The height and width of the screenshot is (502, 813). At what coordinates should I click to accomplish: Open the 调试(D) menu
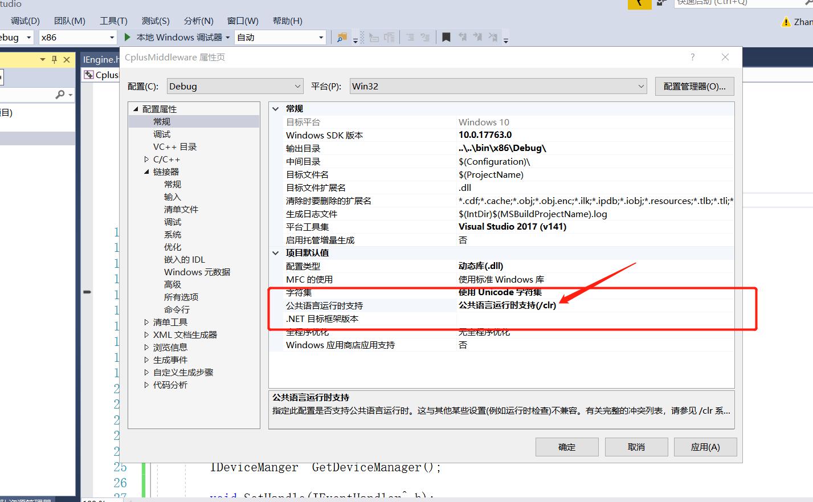tap(24, 21)
